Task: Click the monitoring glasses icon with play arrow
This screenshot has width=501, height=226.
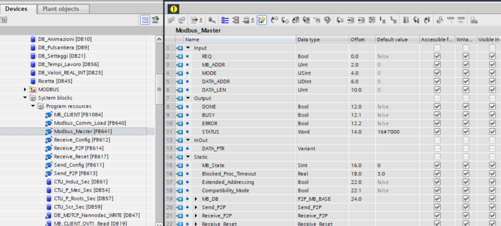Action: point(450,20)
